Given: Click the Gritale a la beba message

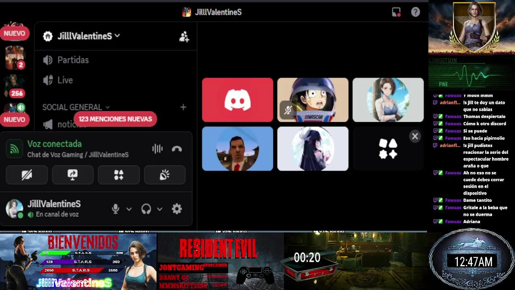Looking at the screenshot, I should point(485,211).
